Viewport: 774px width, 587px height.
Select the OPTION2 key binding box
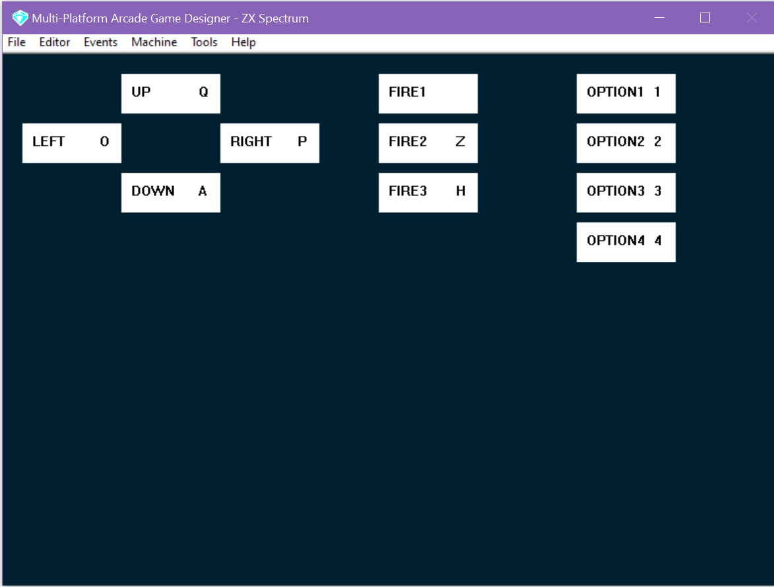(626, 143)
